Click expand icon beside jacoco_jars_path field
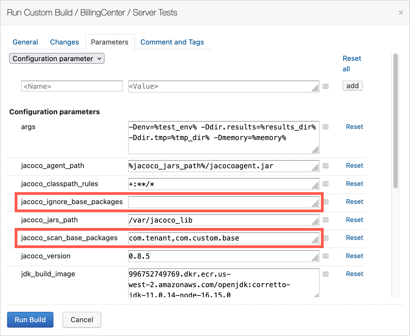The height and width of the screenshot is (336, 410). 326,220
